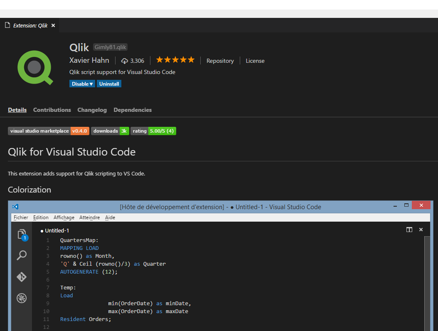Select the Search icon in the activity bar
438x331 pixels.
(22, 255)
